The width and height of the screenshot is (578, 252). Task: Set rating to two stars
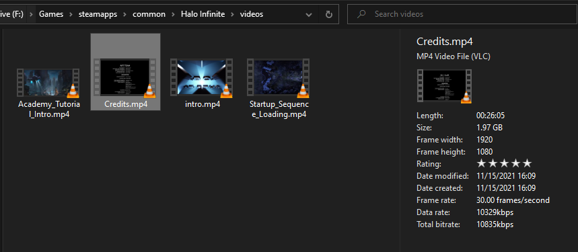(493, 164)
